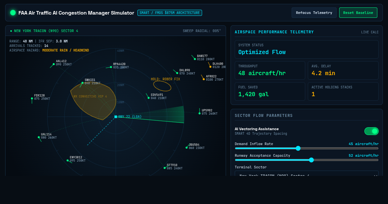388x204 pixels.
Task: Click the radar sweep green wedge
Action: 162,116
